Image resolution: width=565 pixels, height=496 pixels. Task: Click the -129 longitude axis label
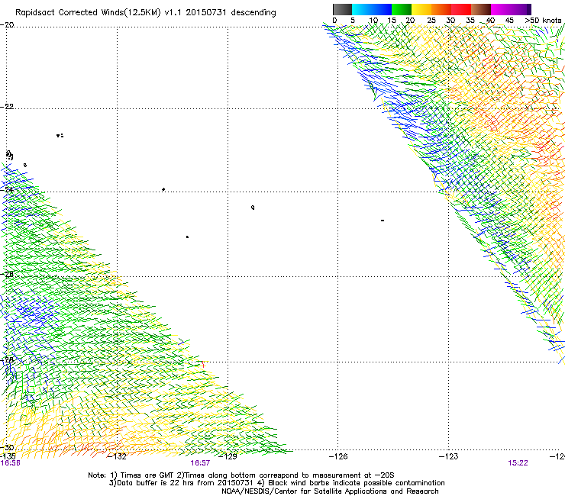[x=228, y=457]
